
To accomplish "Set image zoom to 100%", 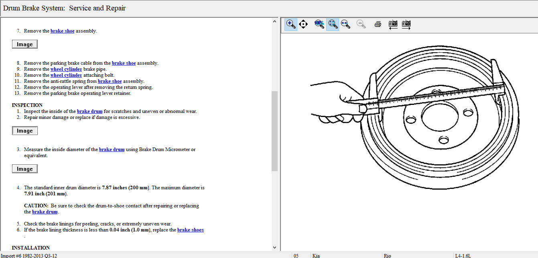I will click(319, 25).
